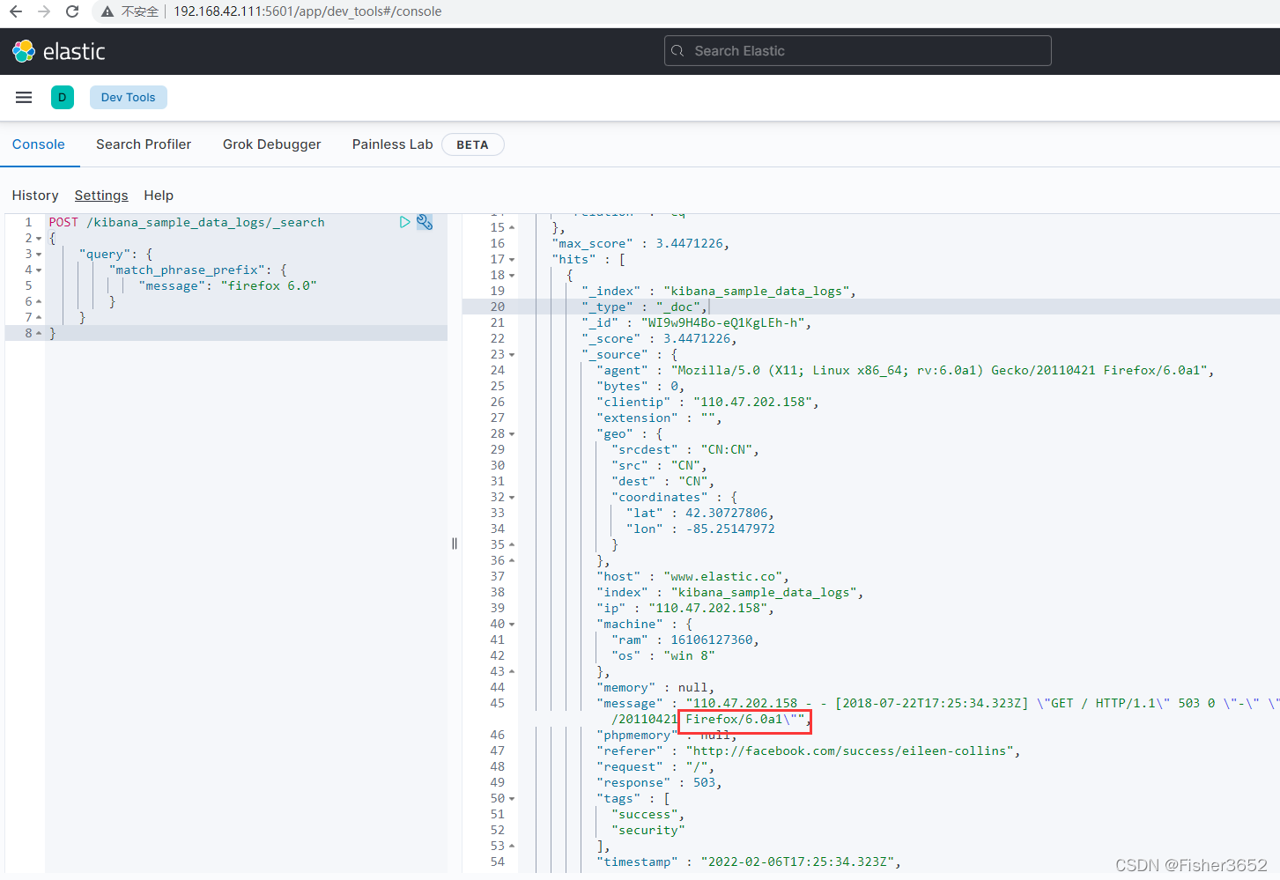Open the History link

(35, 196)
